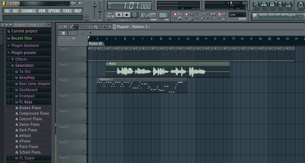Open the Playlist window shortcut icon

click(256, 5)
